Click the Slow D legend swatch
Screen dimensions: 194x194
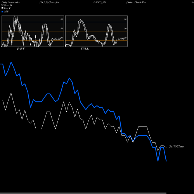(2, 5)
